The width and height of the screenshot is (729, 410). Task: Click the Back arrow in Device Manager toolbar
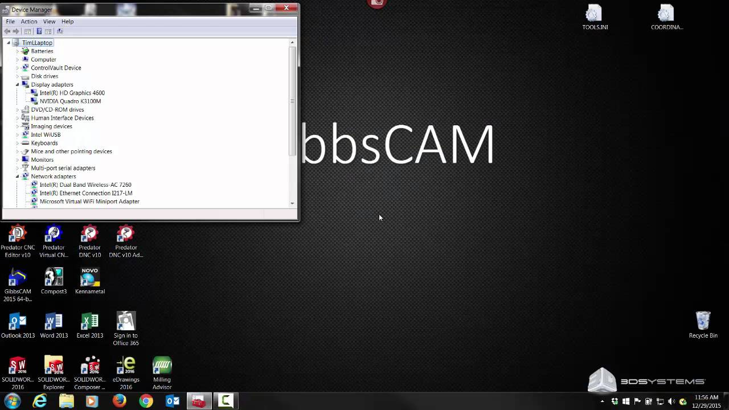click(x=7, y=31)
